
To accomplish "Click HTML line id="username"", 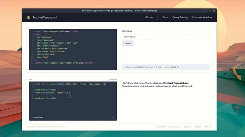I will click(44, 37).
